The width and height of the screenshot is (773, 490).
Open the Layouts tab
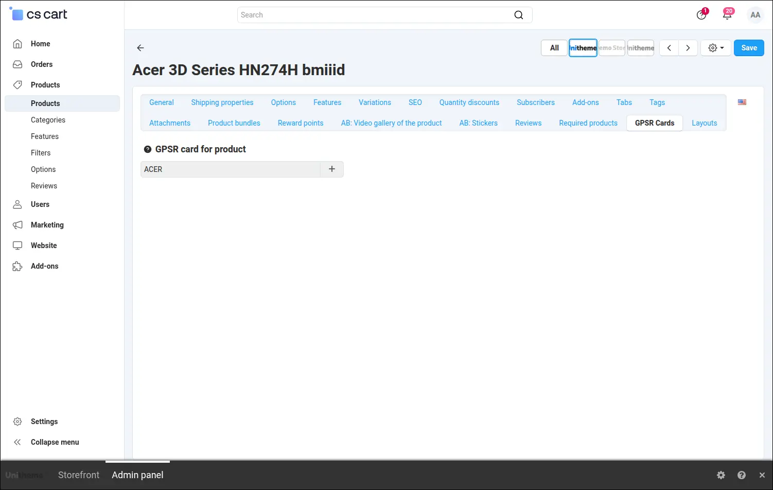[x=705, y=123]
